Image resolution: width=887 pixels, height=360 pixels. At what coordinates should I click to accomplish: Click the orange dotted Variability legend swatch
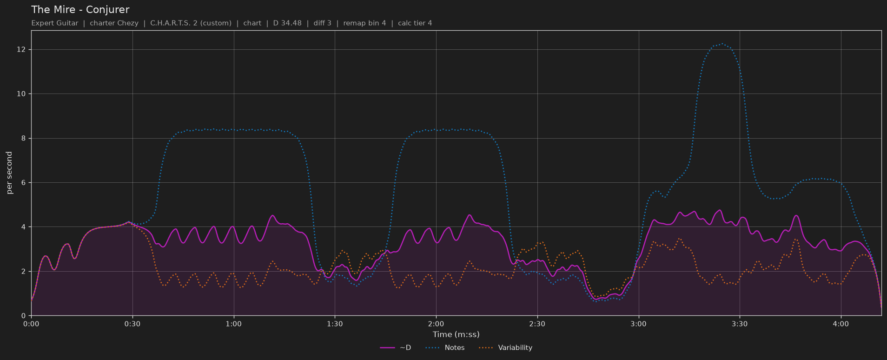[486, 347]
